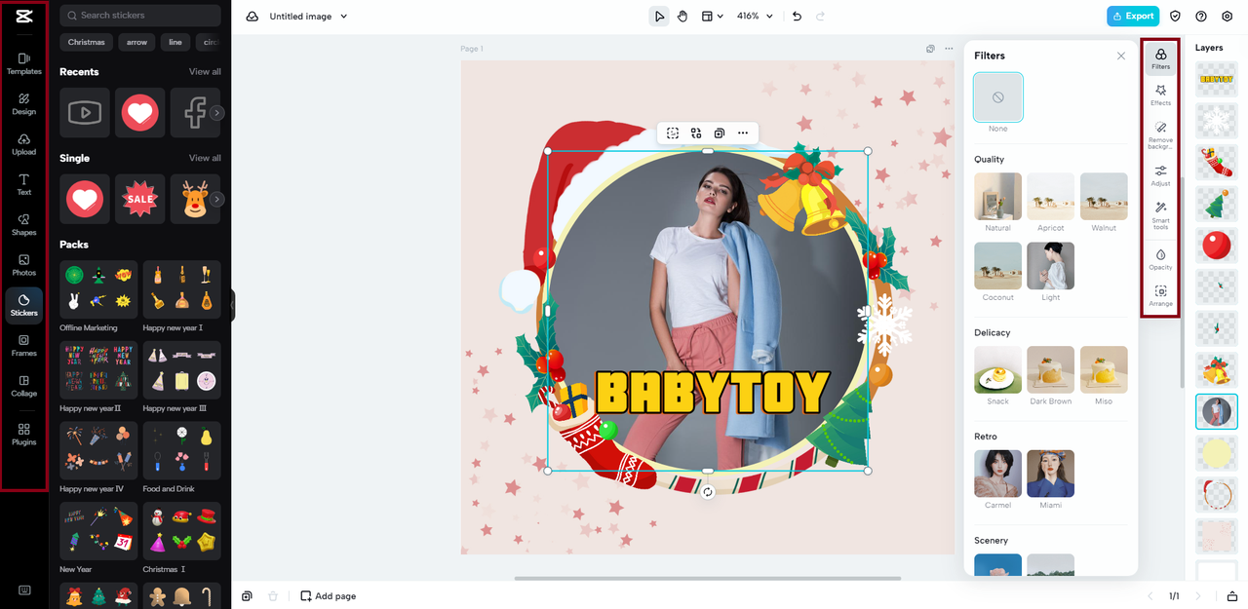This screenshot has height=609, width=1248.
Task: Click Add page button
Action: [329, 595]
